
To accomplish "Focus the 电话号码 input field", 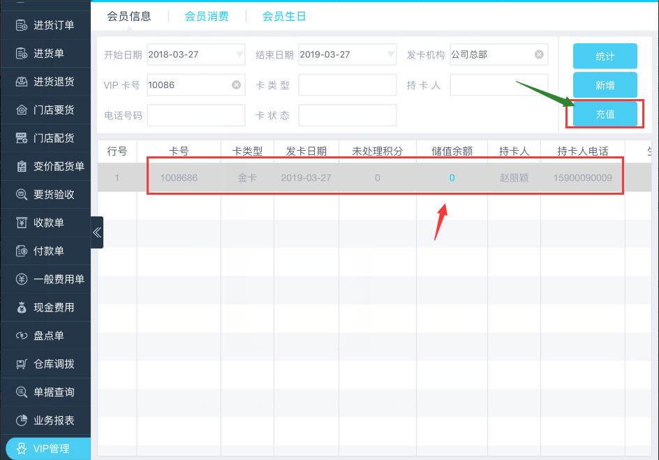I will click(x=196, y=115).
